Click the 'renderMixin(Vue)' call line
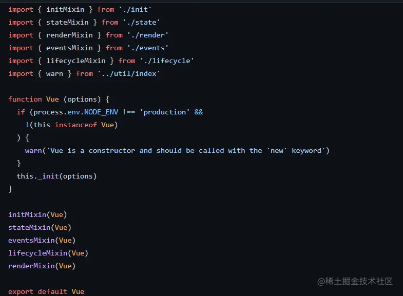Screen dimensions: 403x296 pyautogui.click(x=42, y=266)
